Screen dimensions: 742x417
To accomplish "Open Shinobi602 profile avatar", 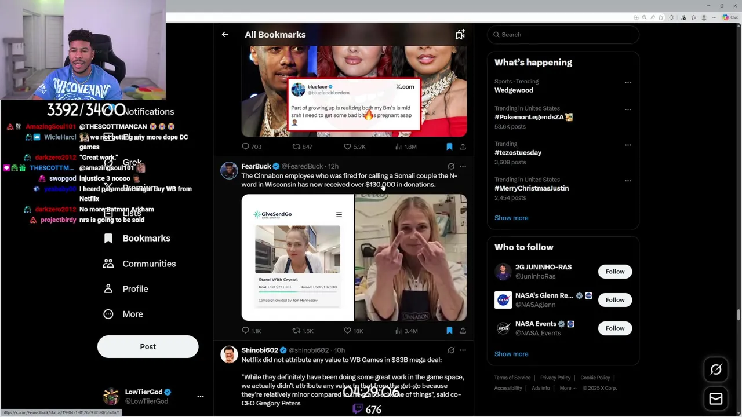I will click(x=229, y=354).
